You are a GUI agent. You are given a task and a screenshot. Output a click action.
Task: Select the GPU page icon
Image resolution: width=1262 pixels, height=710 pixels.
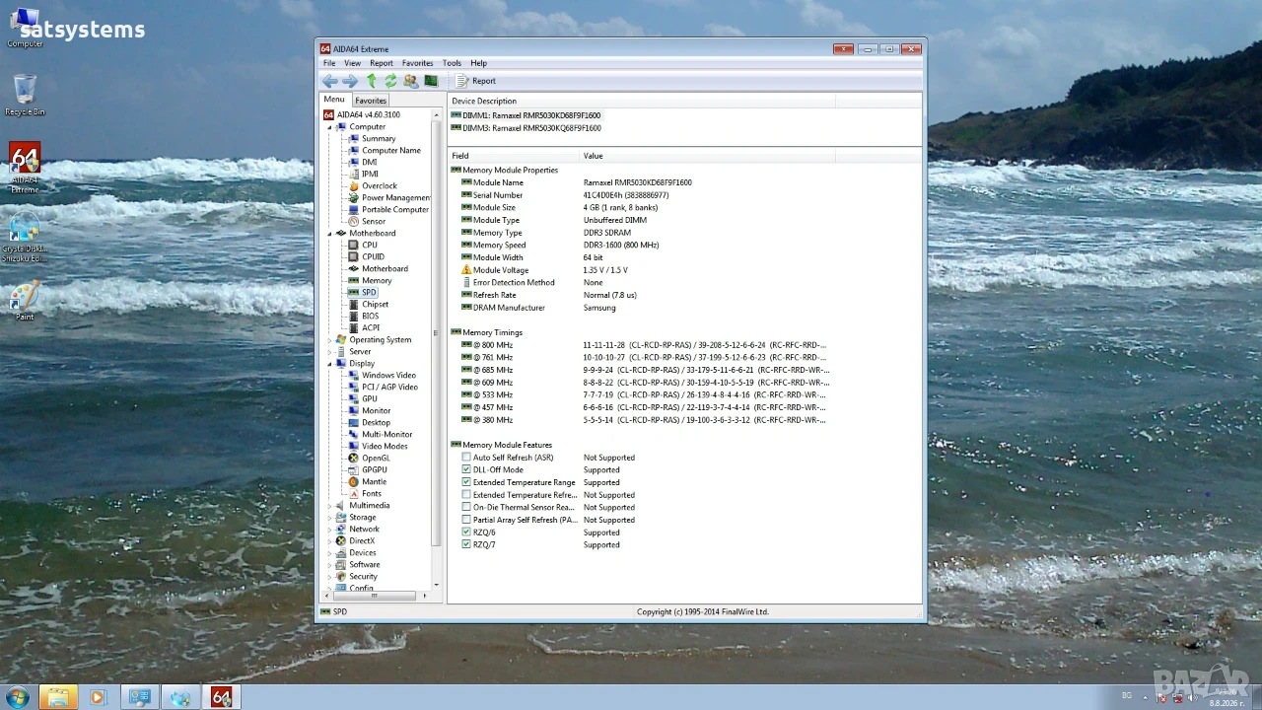pyautogui.click(x=354, y=399)
